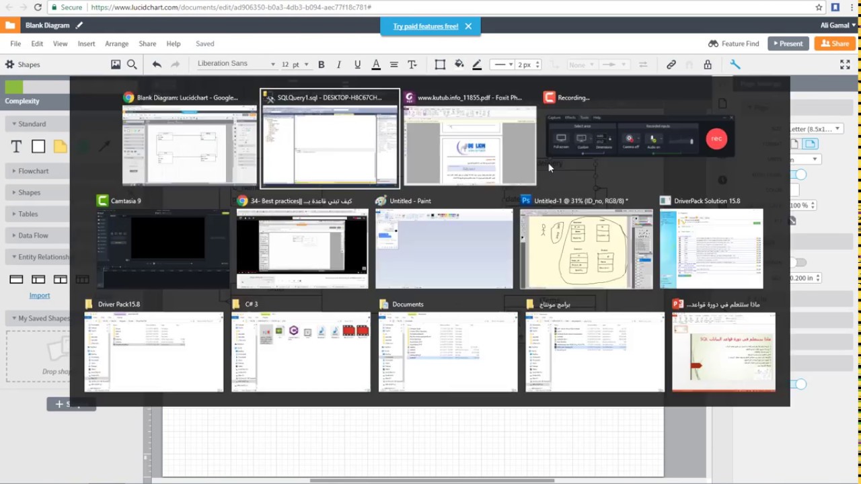This screenshot has width=861, height=484.
Task: Click the Present button
Action: pos(788,44)
